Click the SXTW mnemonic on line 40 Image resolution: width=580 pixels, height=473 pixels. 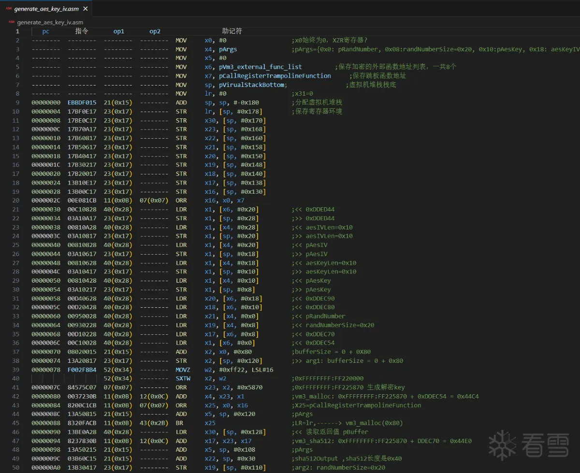coord(183,378)
